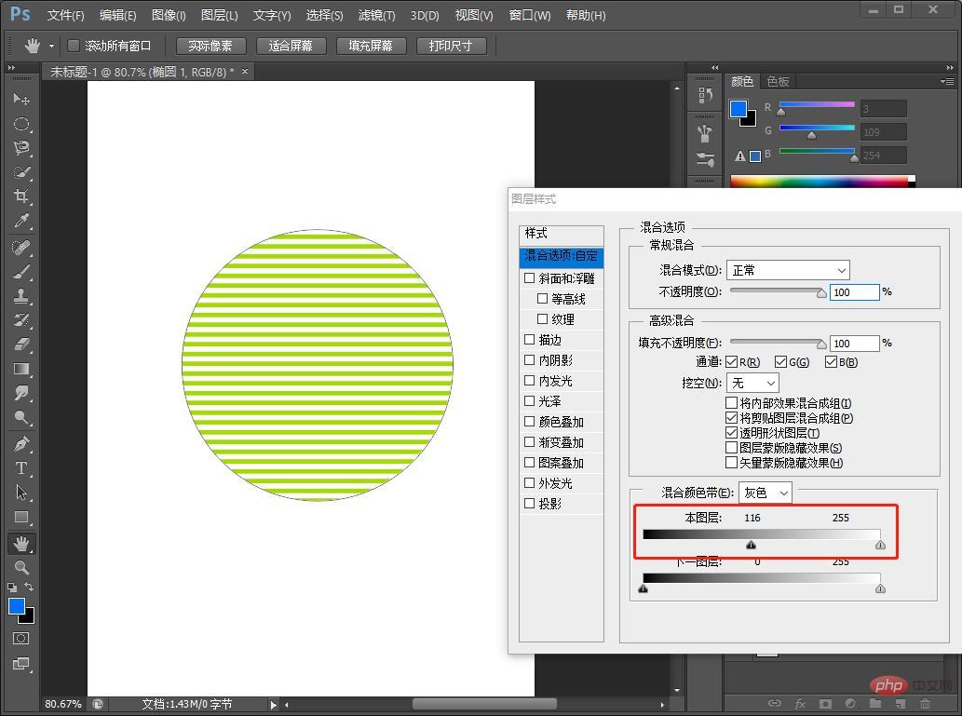Screen dimensions: 962x716
Task: Select the Quick Selection tool
Action: click(20, 172)
